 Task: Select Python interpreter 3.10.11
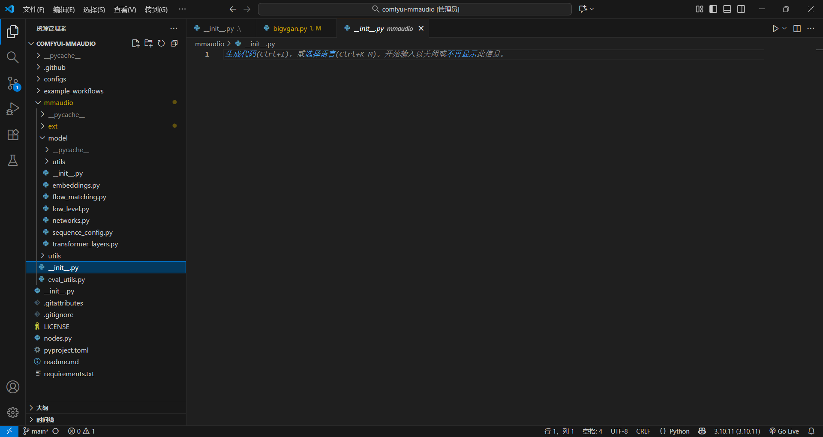click(x=737, y=431)
